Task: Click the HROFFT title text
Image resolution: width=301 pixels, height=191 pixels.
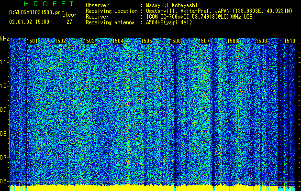Action: 49,4
